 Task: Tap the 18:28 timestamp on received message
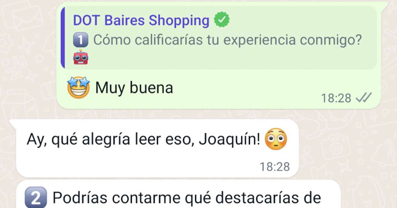pos(275,167)
